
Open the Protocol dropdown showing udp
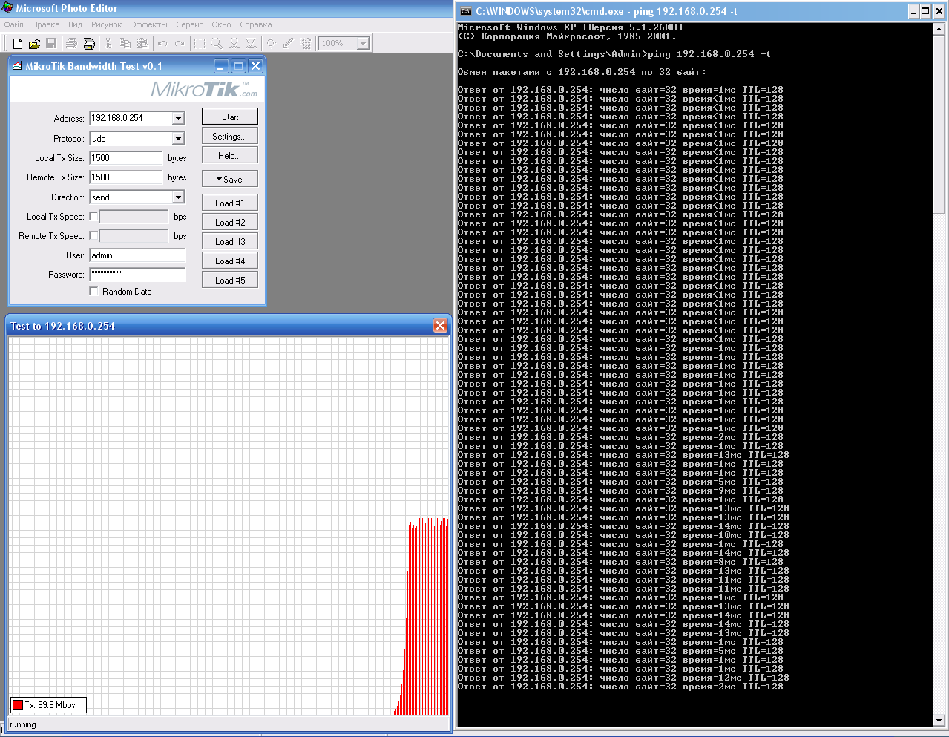(x=178, y=139)
